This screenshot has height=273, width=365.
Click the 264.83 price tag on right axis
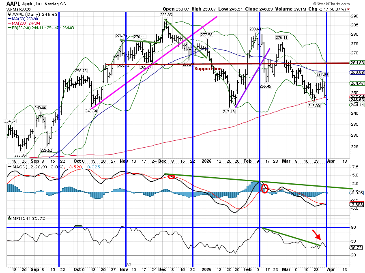click(357, 62)
